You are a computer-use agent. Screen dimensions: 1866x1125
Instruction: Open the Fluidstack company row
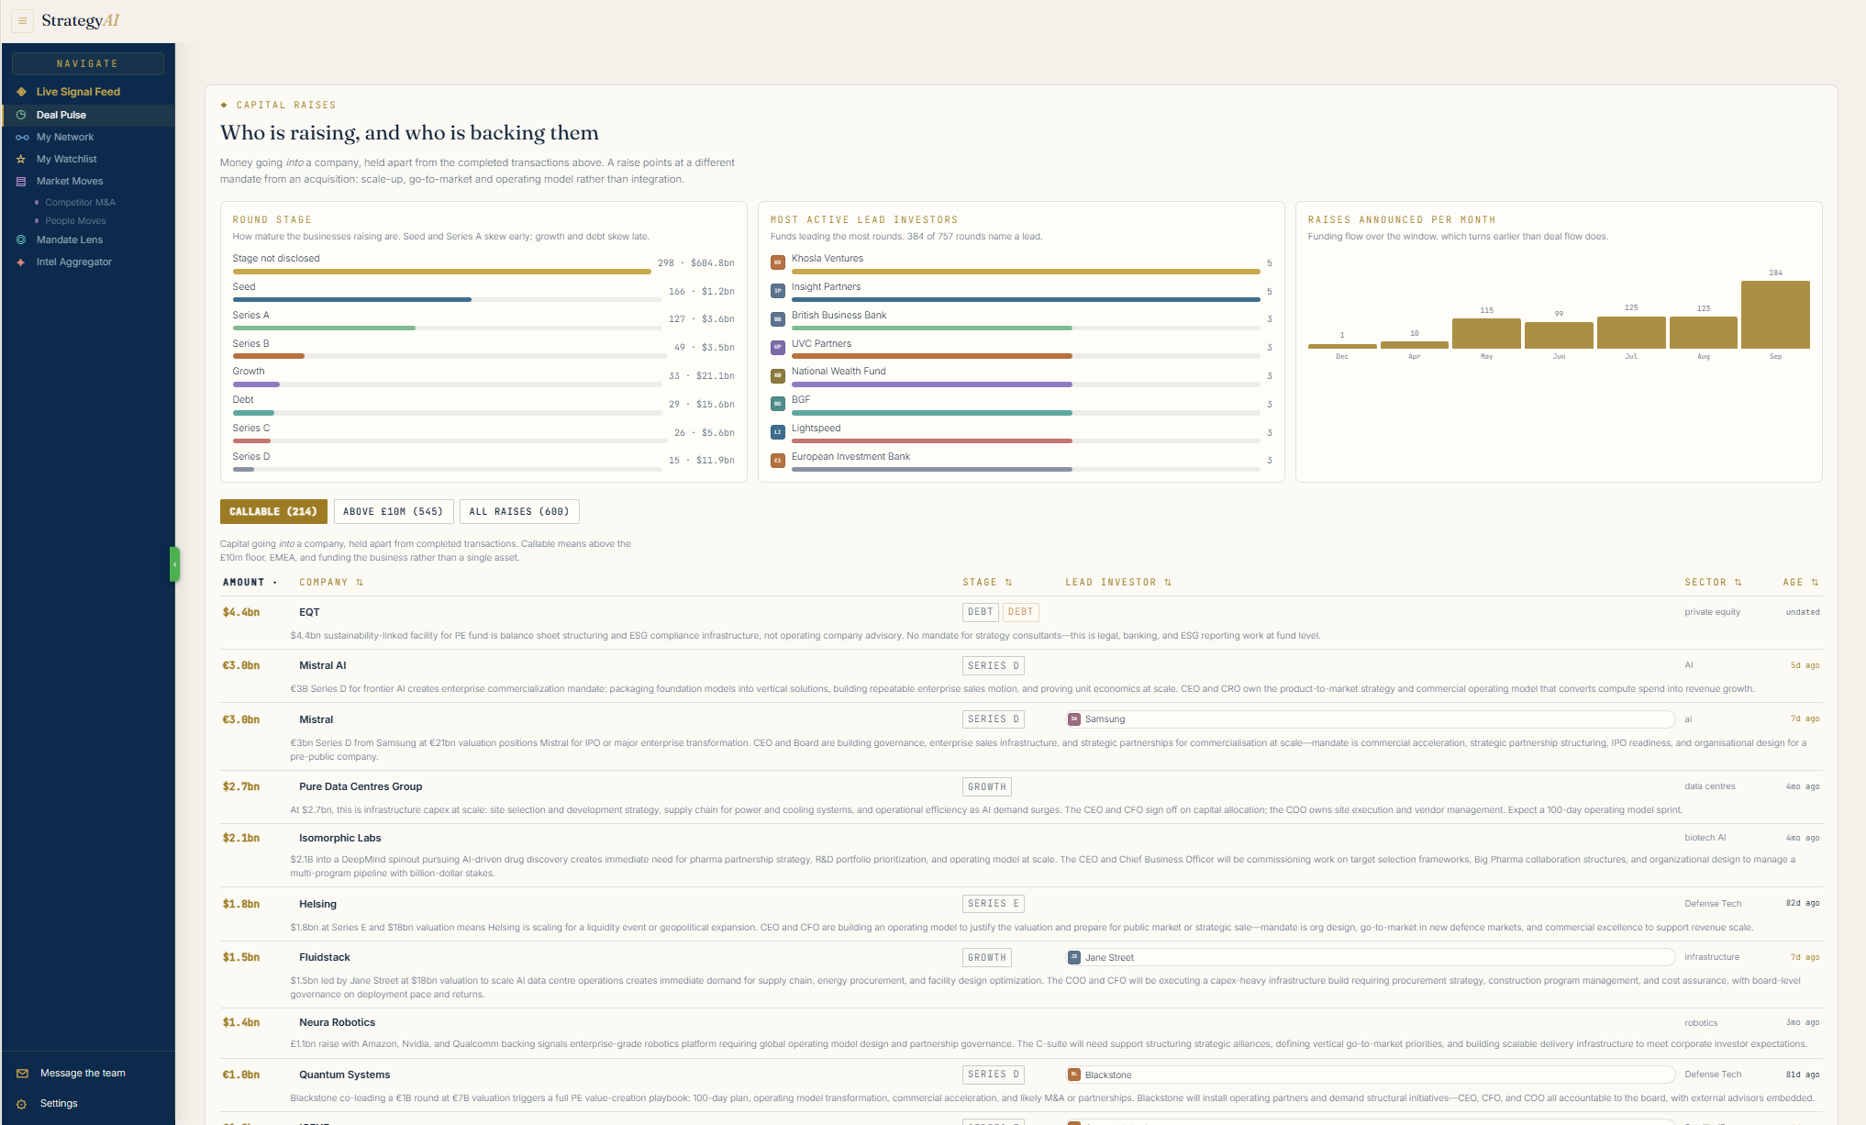click(x=1021, y=975)
